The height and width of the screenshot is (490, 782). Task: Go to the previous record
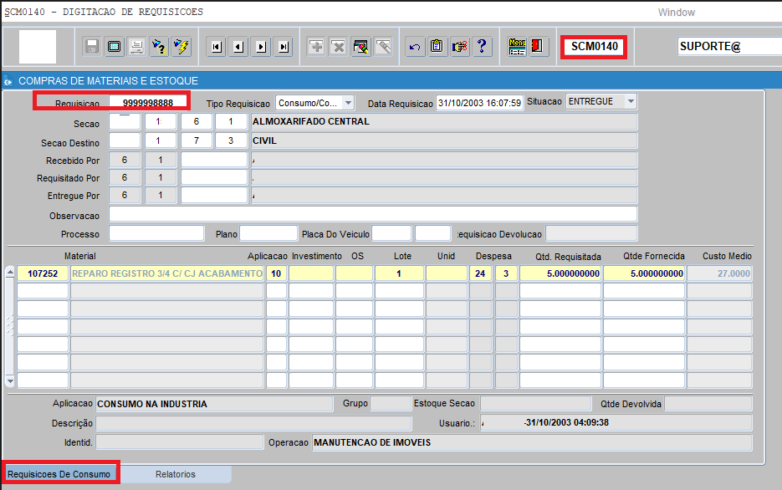click(239, 47)
